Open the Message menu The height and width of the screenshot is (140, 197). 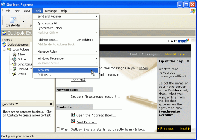51,11
